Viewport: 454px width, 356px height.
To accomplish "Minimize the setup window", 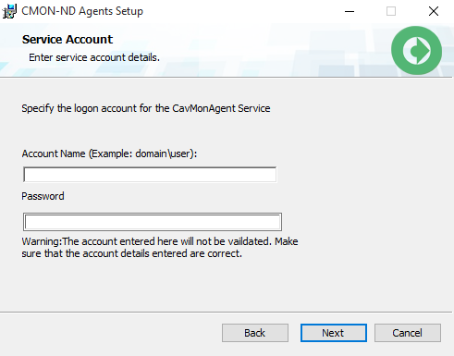I will [x=350, y=12].
